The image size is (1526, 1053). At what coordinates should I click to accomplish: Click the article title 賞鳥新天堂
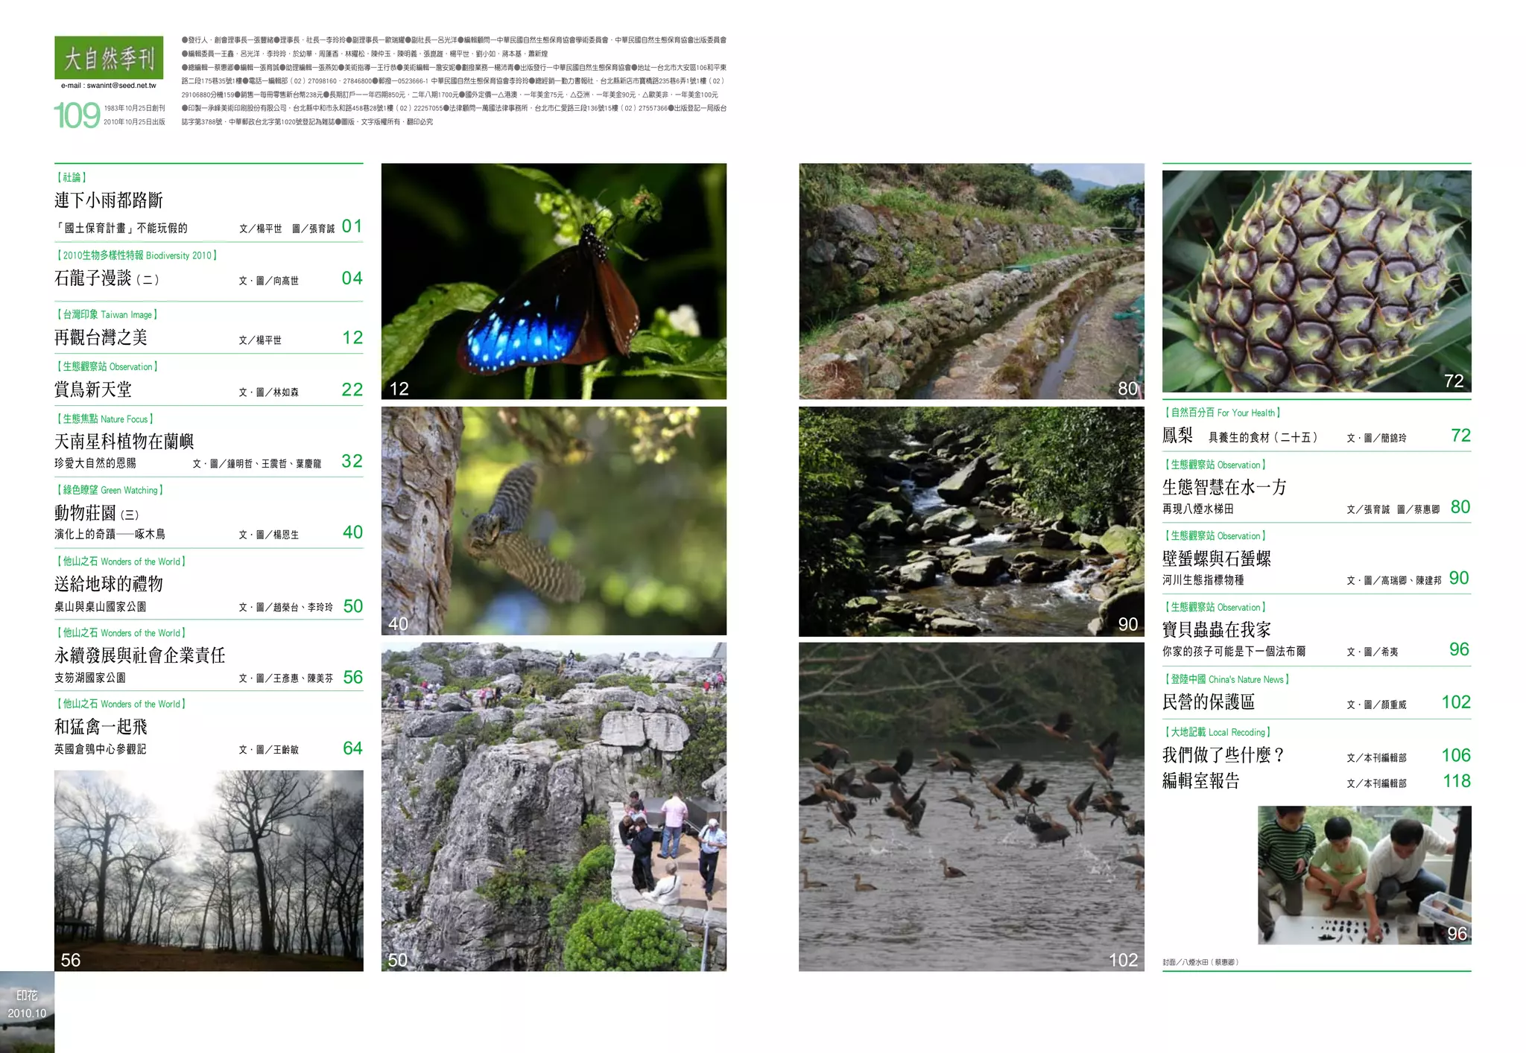93,389
